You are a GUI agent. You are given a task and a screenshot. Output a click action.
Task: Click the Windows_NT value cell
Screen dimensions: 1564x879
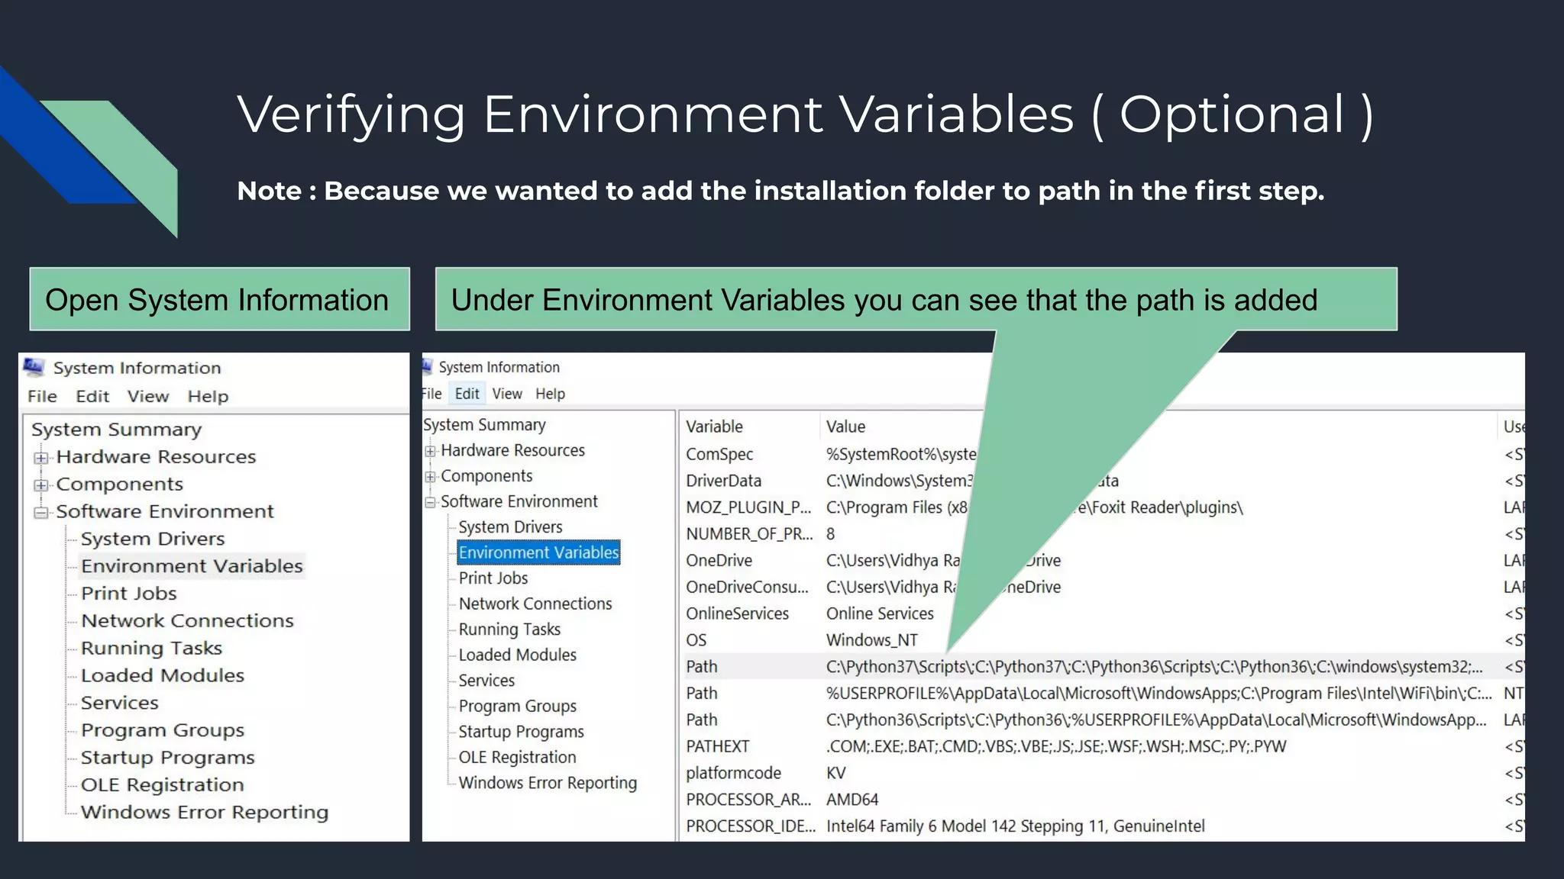pyautogui.click(x=872, y=640)
